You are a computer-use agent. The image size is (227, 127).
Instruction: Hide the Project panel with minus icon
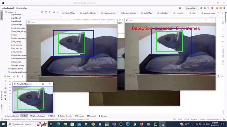click(58, 12)
